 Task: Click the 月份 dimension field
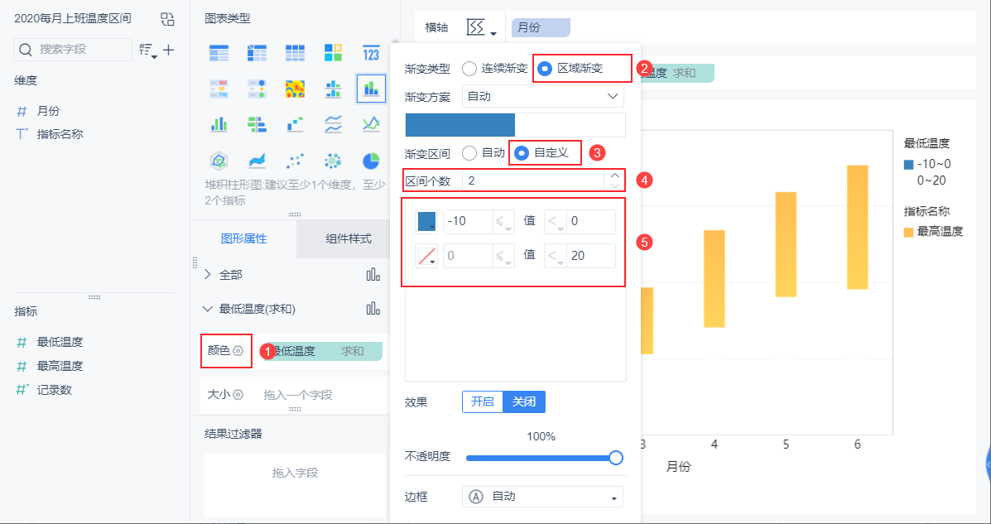[x=48, y=111]
